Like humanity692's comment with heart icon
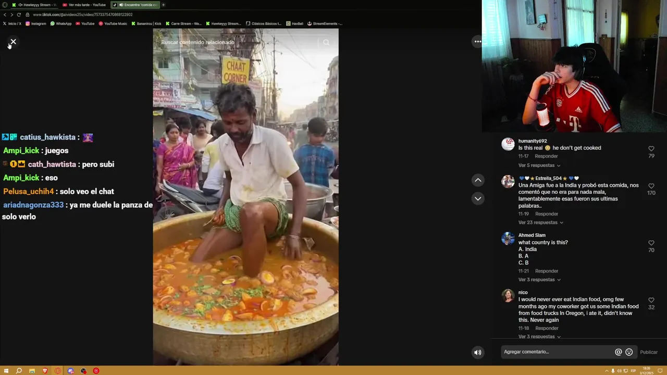Screen dimensions: 667x375 click(651, 149)
